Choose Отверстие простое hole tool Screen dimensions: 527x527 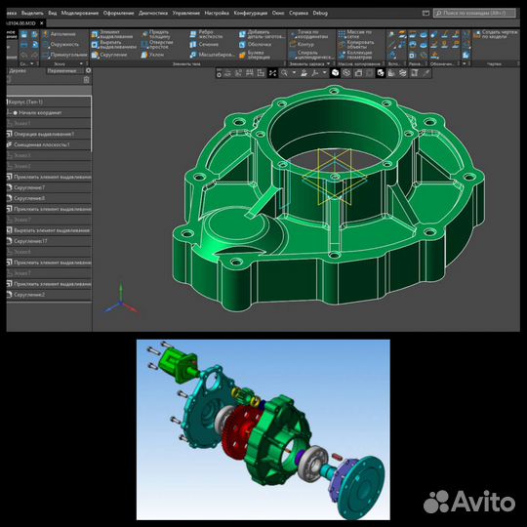(157, 45)
